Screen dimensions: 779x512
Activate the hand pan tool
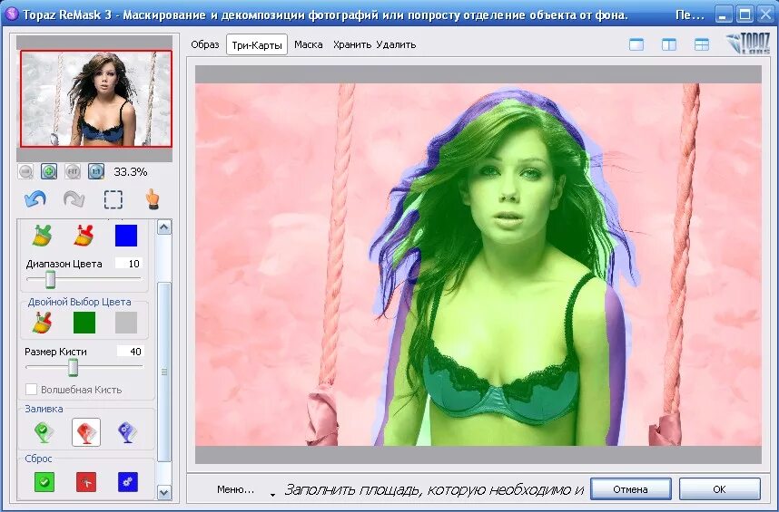[152, 199]
